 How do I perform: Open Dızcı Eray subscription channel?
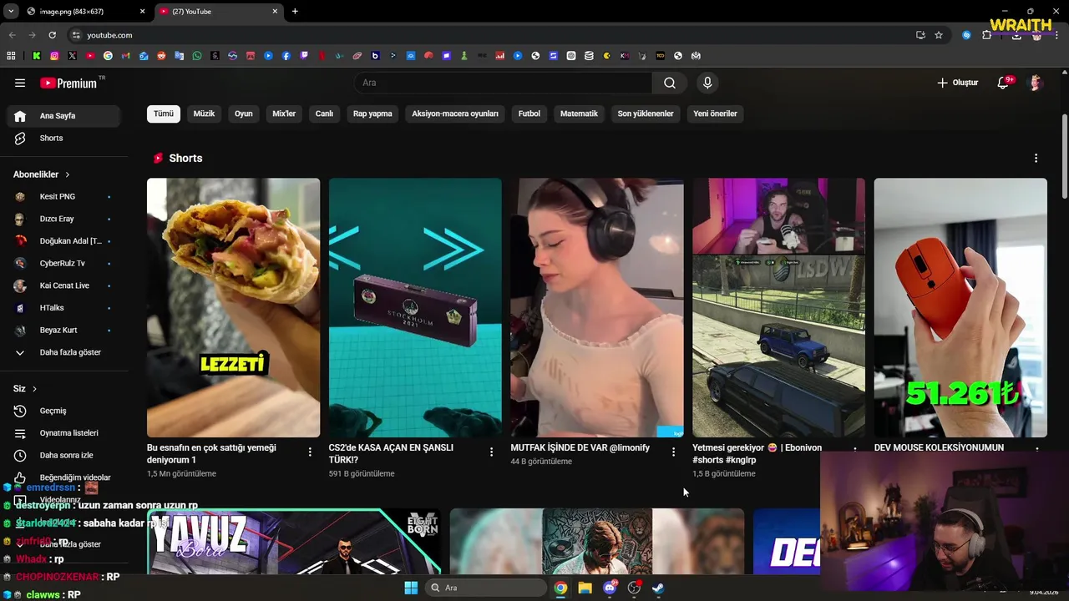pyautogui.click(x=63, y=219)
